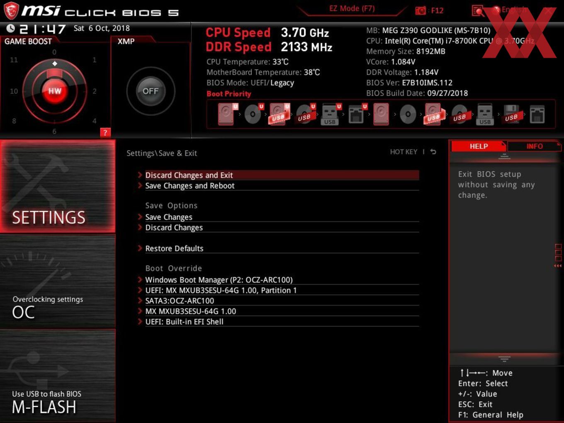The height and width of the screenshot is (423, 564).
Task: Click the chevron beside SATA3:OCZ-ARC100
Action: tap(140, 300)
